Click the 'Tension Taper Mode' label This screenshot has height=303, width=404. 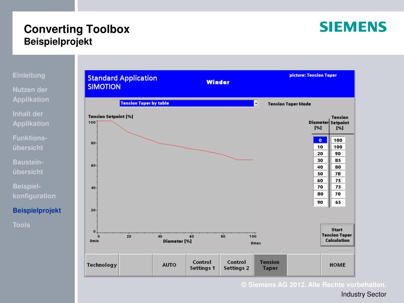pyautogui.click(x=289, y=104)
